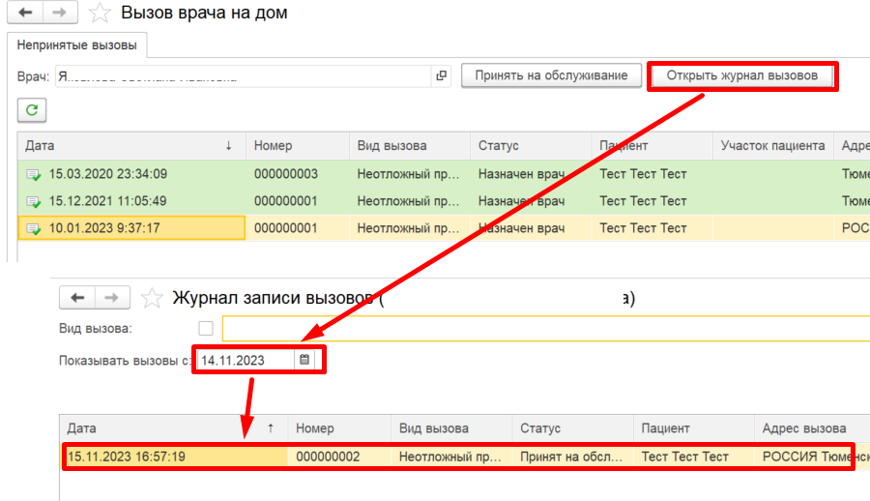Click forward arrow in Журнал записи вызовов
The height and width of the screenshot is (501, 870).
pyautogui.click(x=111, y=298)
